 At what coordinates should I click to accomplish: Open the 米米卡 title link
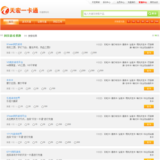coord(10,80)
